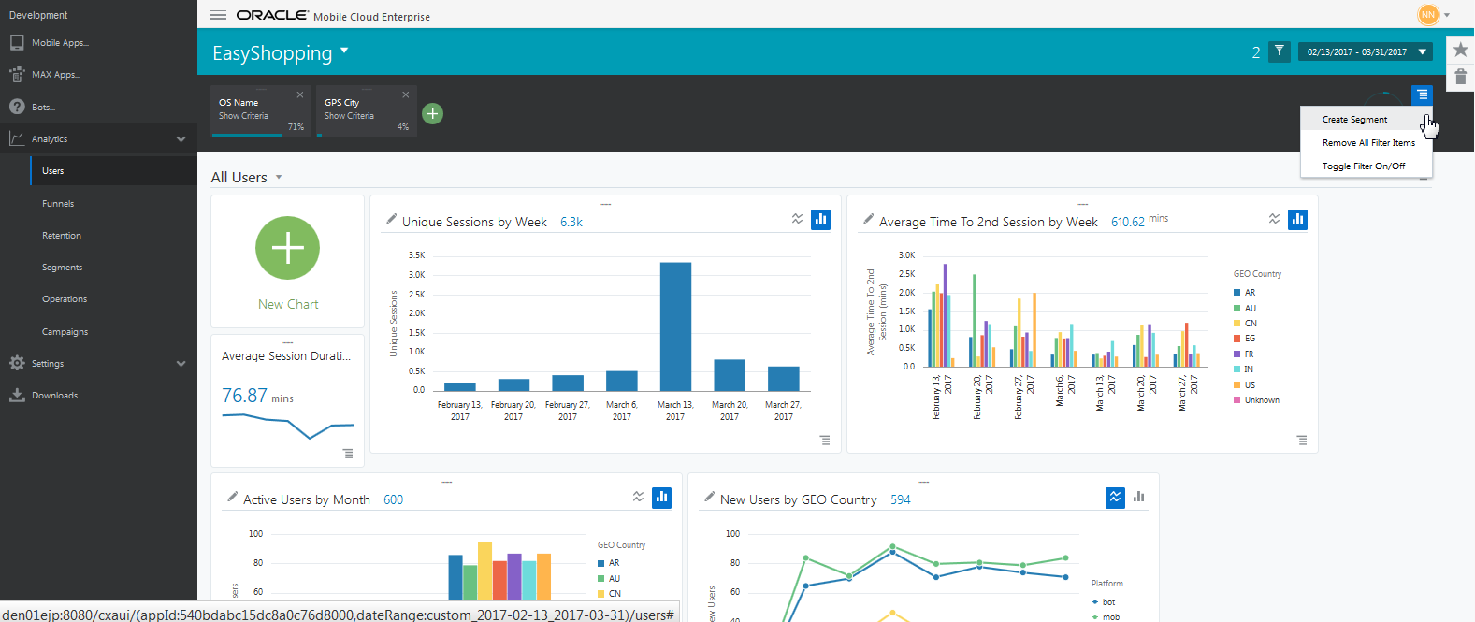
Task: Choose Remove All Filter Items
Action: tap(1367, 143)
